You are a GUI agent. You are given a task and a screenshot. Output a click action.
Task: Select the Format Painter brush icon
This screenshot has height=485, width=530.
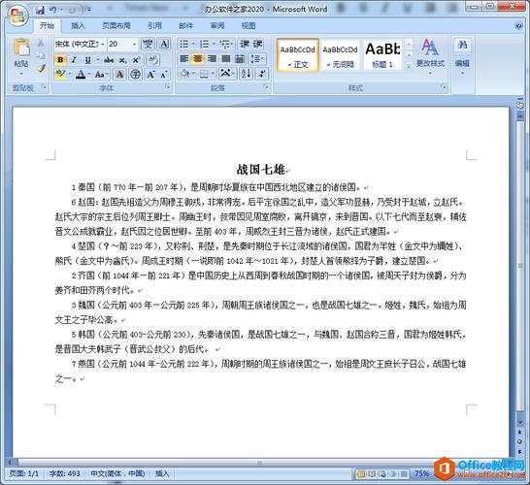41,69
